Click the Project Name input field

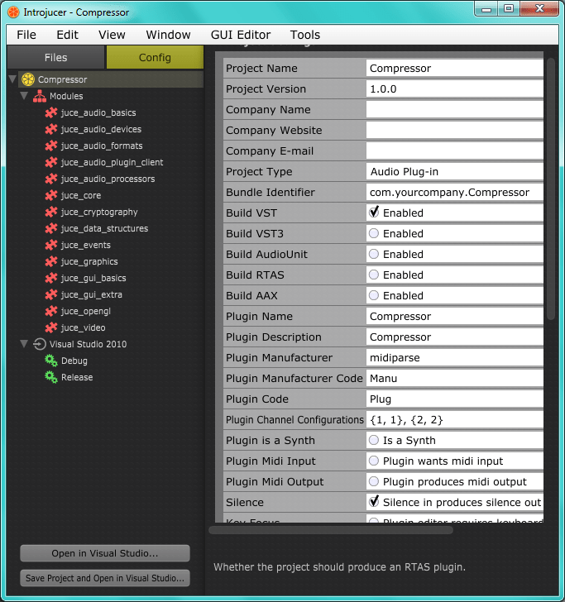pos(455,69)
